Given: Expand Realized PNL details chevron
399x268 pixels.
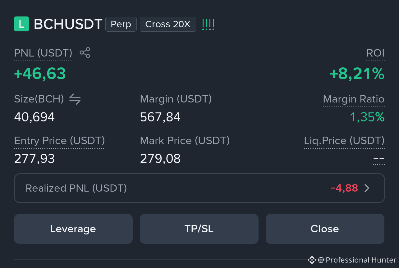Looking at the screenshot, I should click(x=367, y=188).
